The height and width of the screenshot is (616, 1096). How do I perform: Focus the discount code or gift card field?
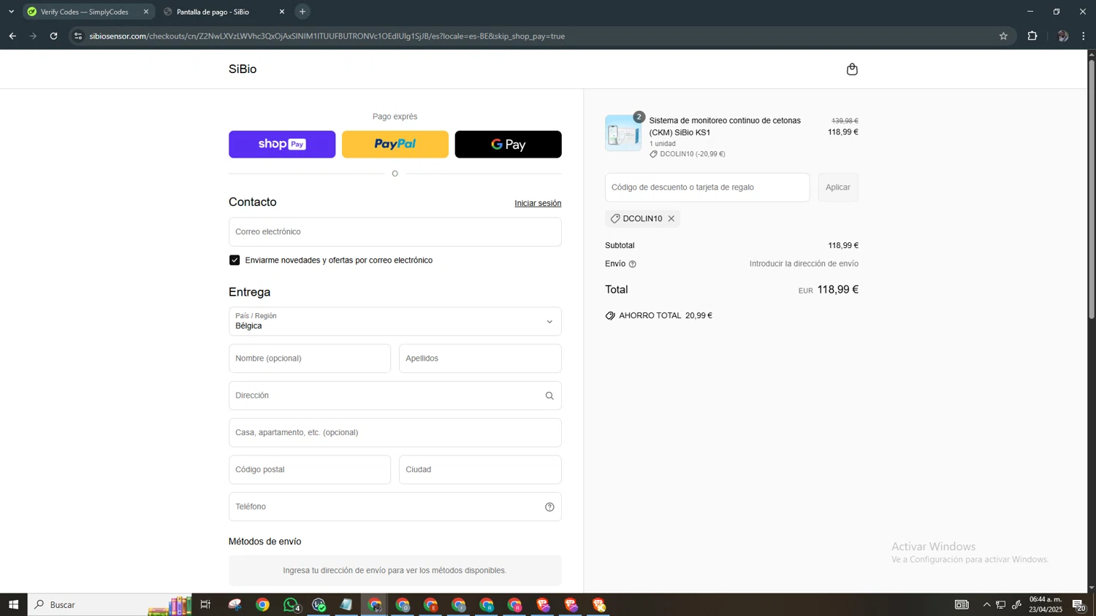(707, 188)
